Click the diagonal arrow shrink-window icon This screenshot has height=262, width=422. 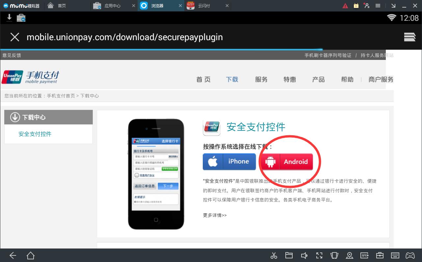tap(393, 6)
